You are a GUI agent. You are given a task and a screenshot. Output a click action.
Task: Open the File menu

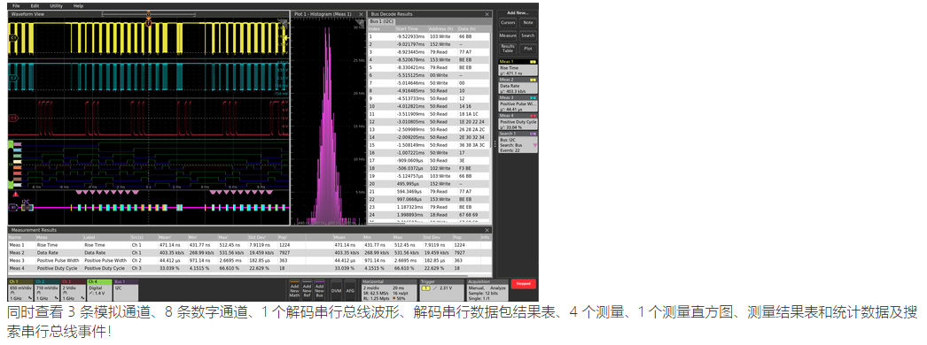pos(16,5)
